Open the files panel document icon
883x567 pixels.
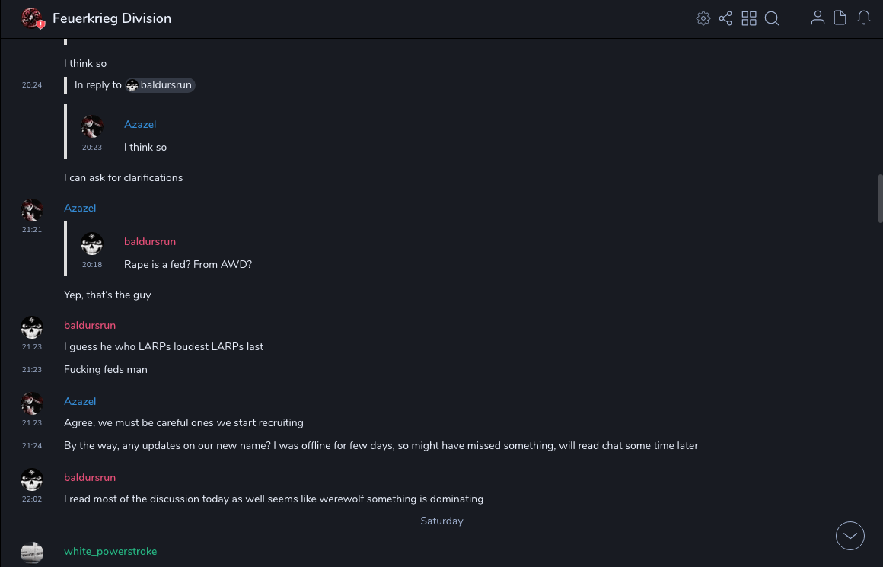click(840, 18)
